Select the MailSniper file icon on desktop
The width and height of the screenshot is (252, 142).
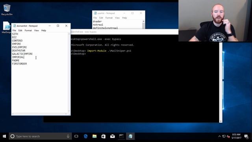pos(6,27)
